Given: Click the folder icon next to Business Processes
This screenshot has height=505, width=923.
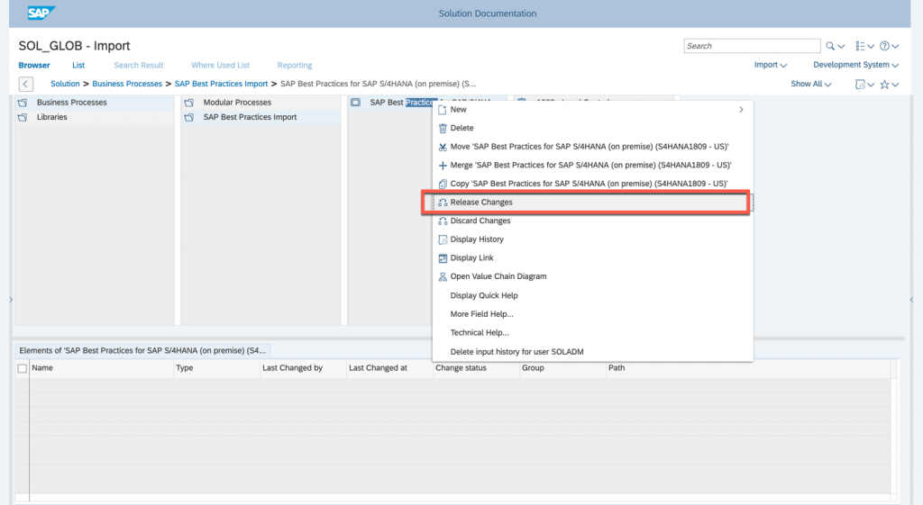Looking at the screenshot, I should click(23, 103).
